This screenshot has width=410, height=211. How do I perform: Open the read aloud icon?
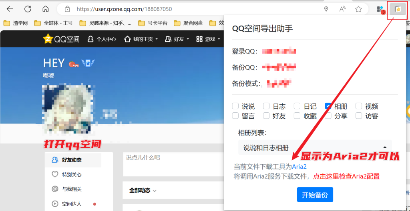coord(342,9)
